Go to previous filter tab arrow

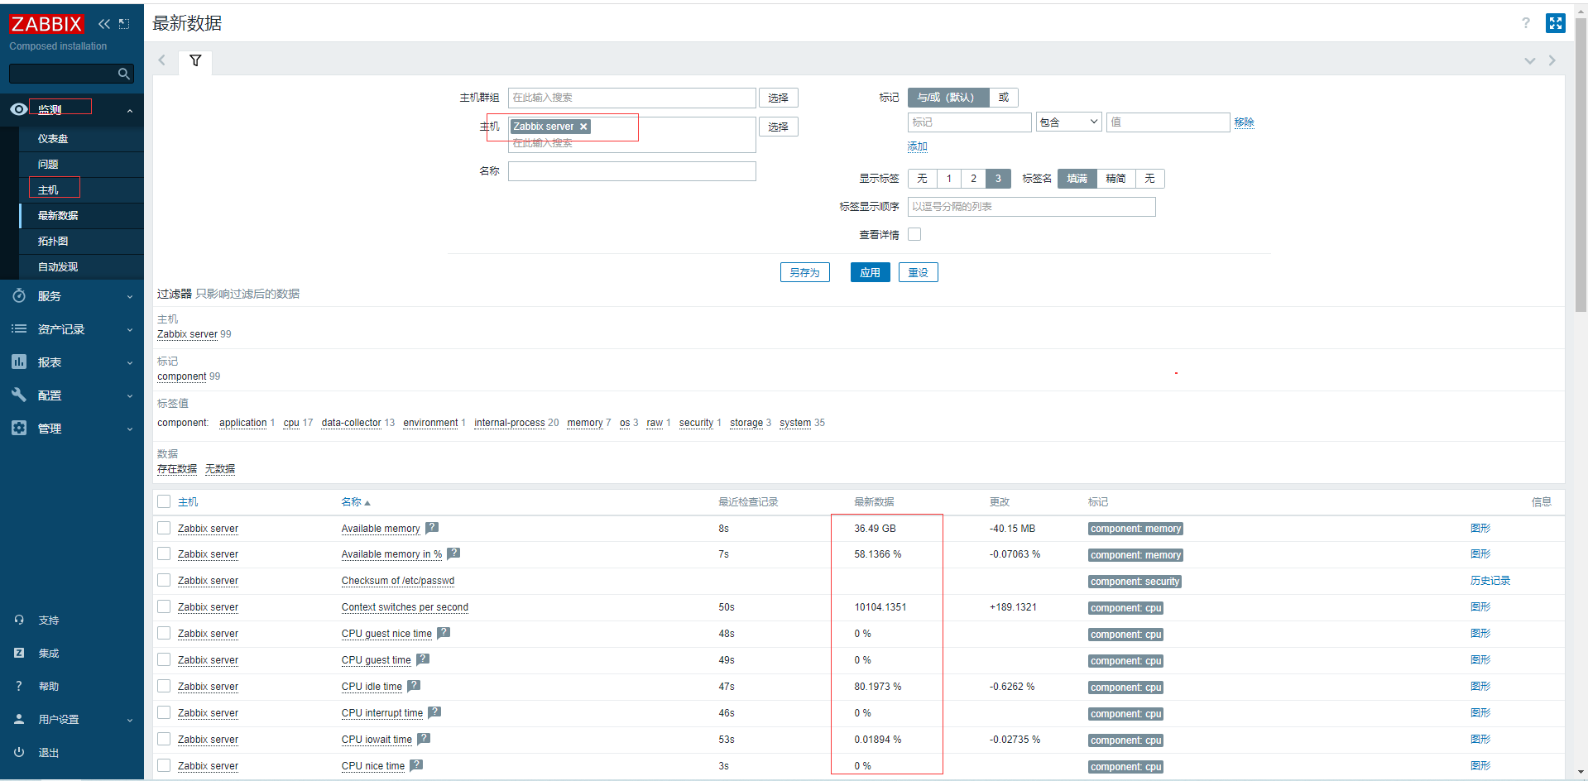[162, 60]
